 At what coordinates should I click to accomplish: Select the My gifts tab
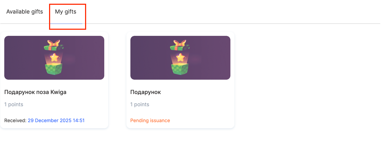point(66,12)
